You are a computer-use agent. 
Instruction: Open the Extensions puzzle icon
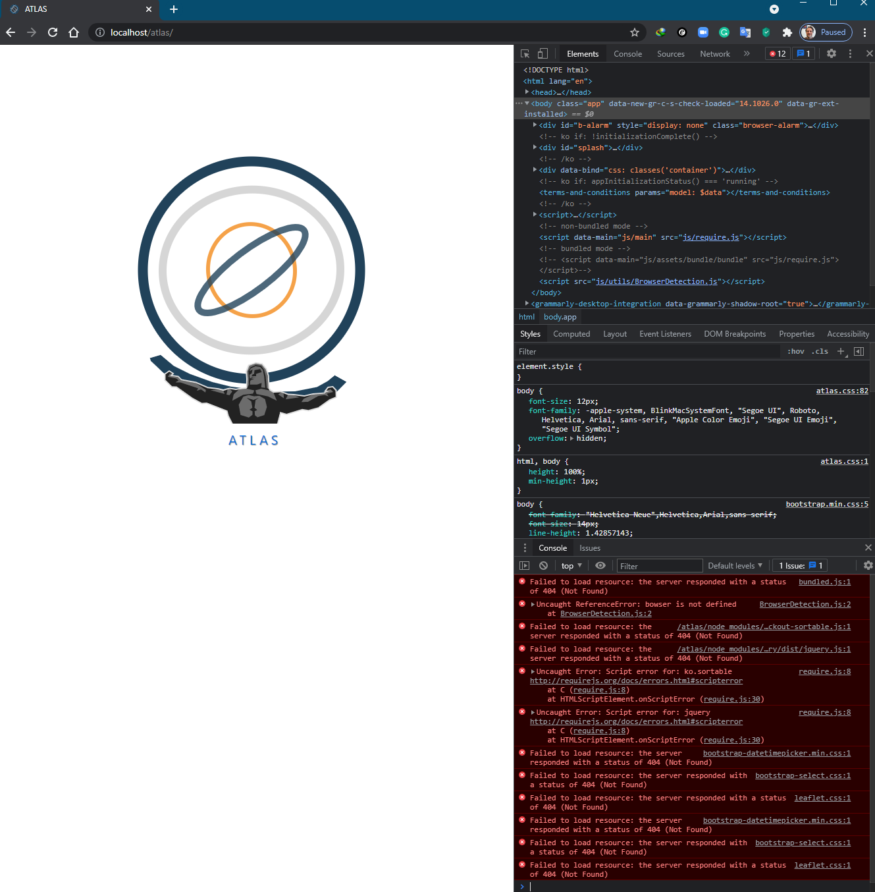pyautogui.click(x=787, y=32)
